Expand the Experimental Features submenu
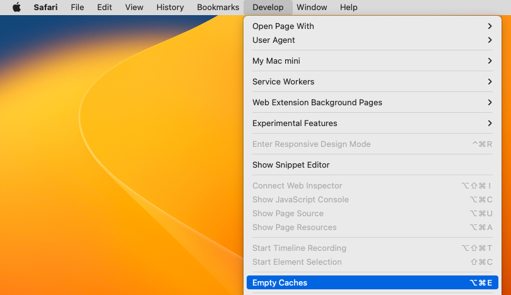The width and height of the screenshot is (511, 295). point(295,124)
